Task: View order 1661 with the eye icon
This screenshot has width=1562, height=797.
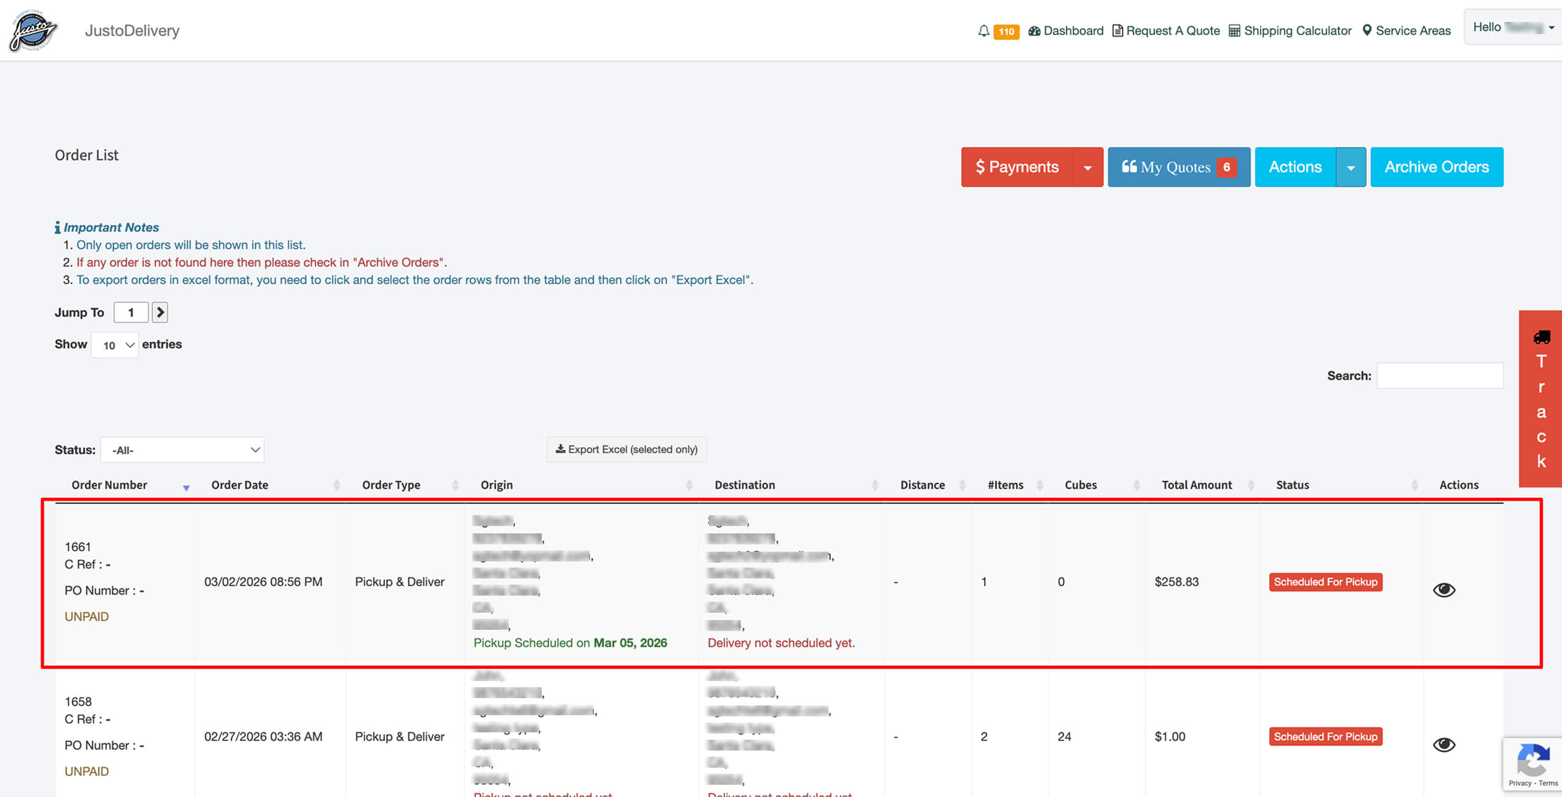Action: click(1444, 590)
